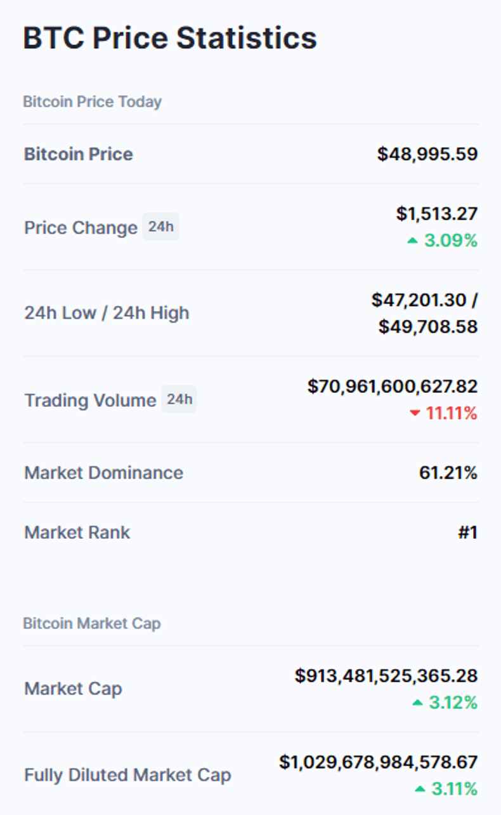Select the Bitcoin Price value $48,995.59
The width and height of the screenshot is (501, 815).
[427, 154]
